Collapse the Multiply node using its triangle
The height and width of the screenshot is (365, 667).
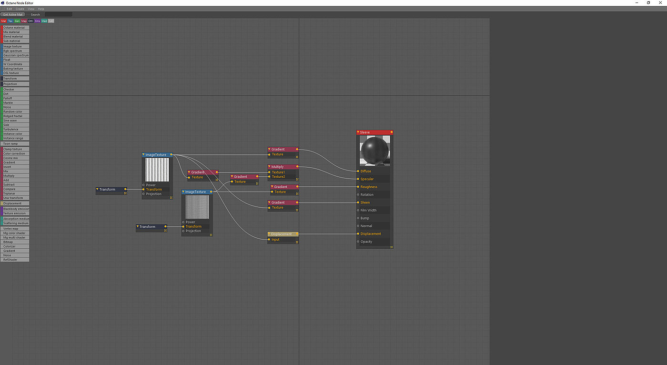pyautogui.click(x=270, y=167)
